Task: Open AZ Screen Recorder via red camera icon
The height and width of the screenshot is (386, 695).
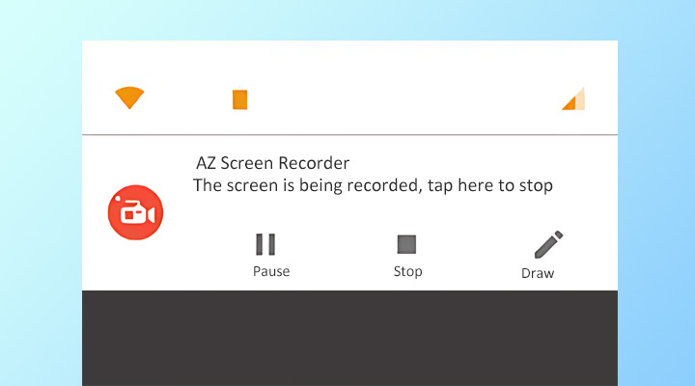Action: [x=135, y=212]
